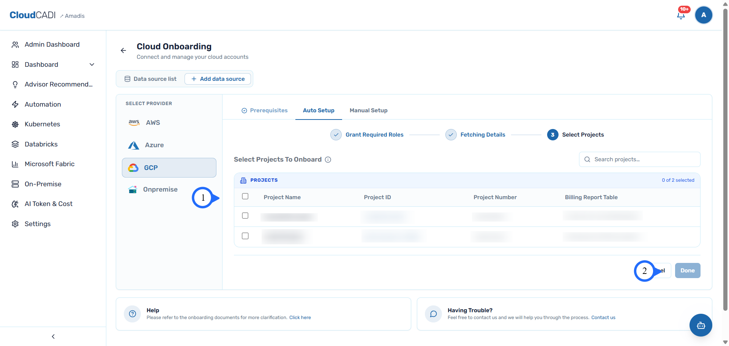Select the Azure provider

pos(169,145)
